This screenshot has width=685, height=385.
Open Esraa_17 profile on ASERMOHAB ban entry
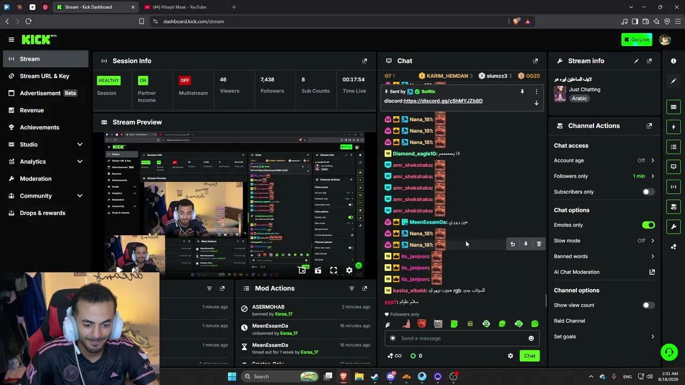coord(284,314)
